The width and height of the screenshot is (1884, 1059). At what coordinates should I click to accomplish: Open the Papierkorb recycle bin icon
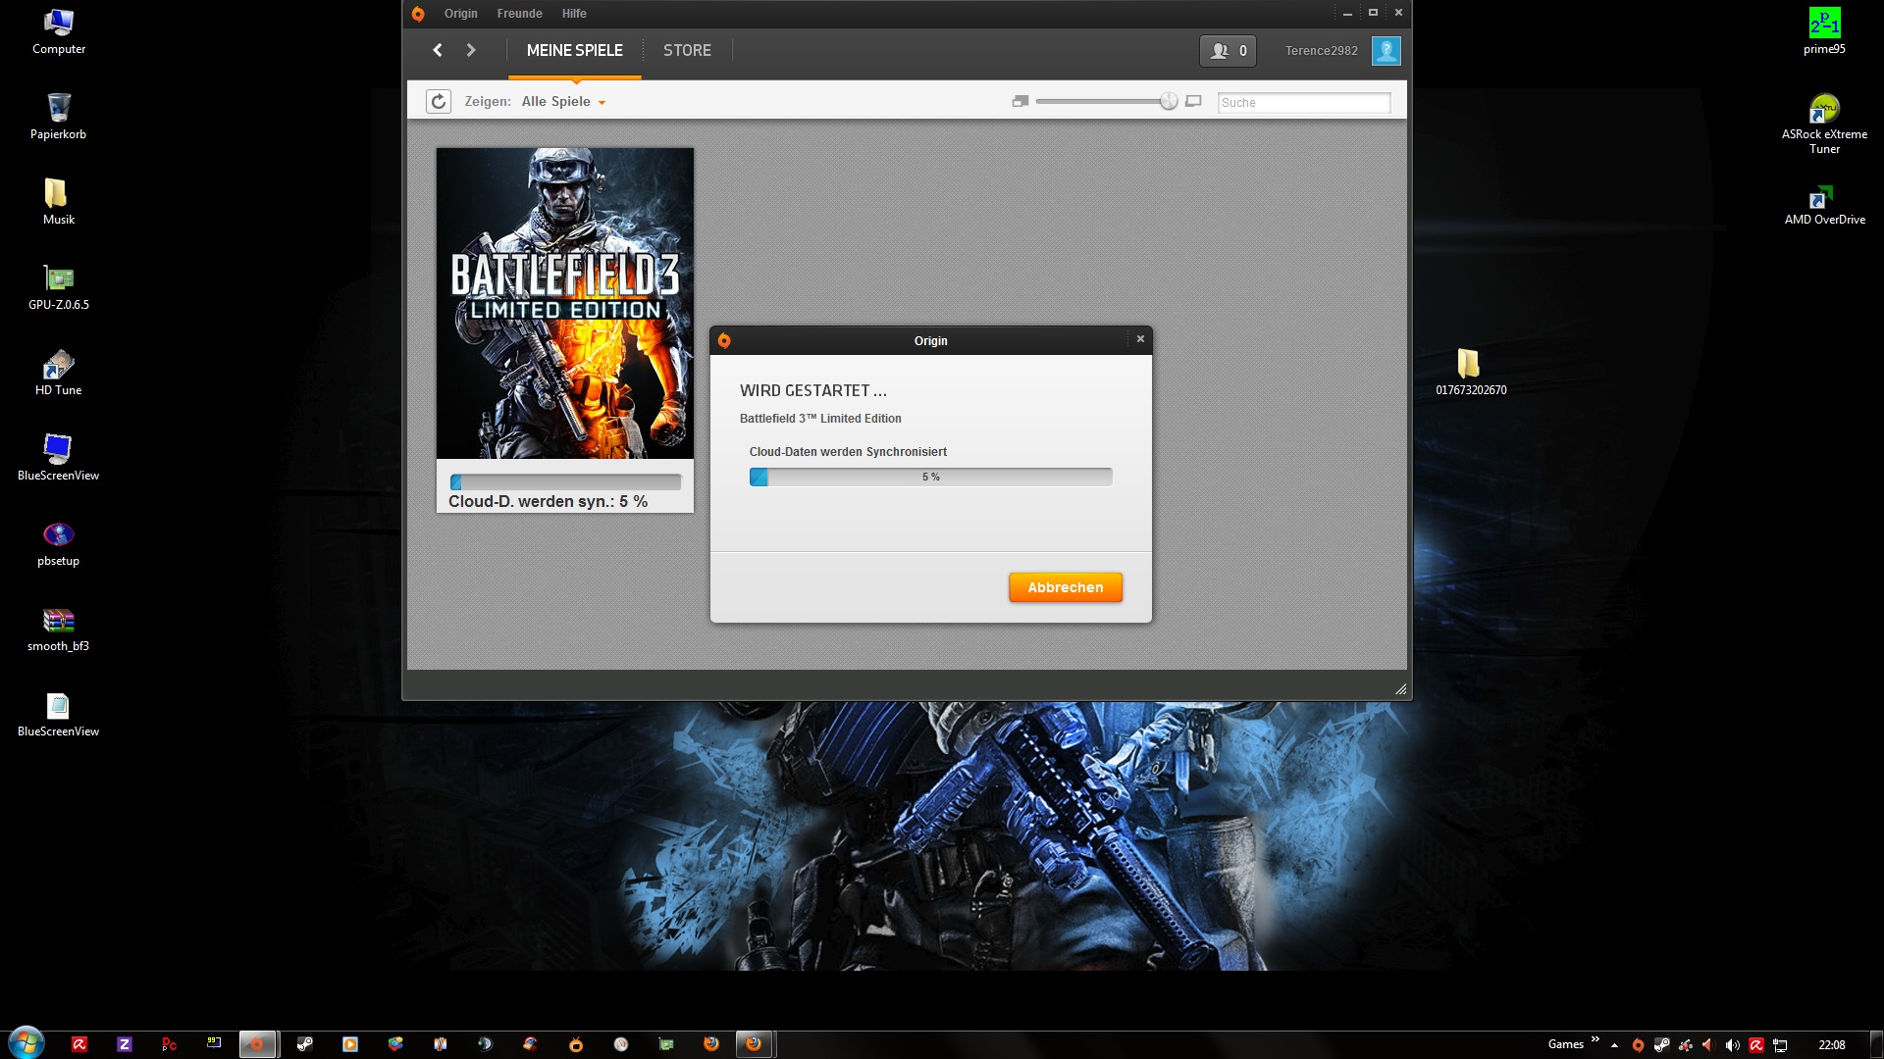coord(59,117)
